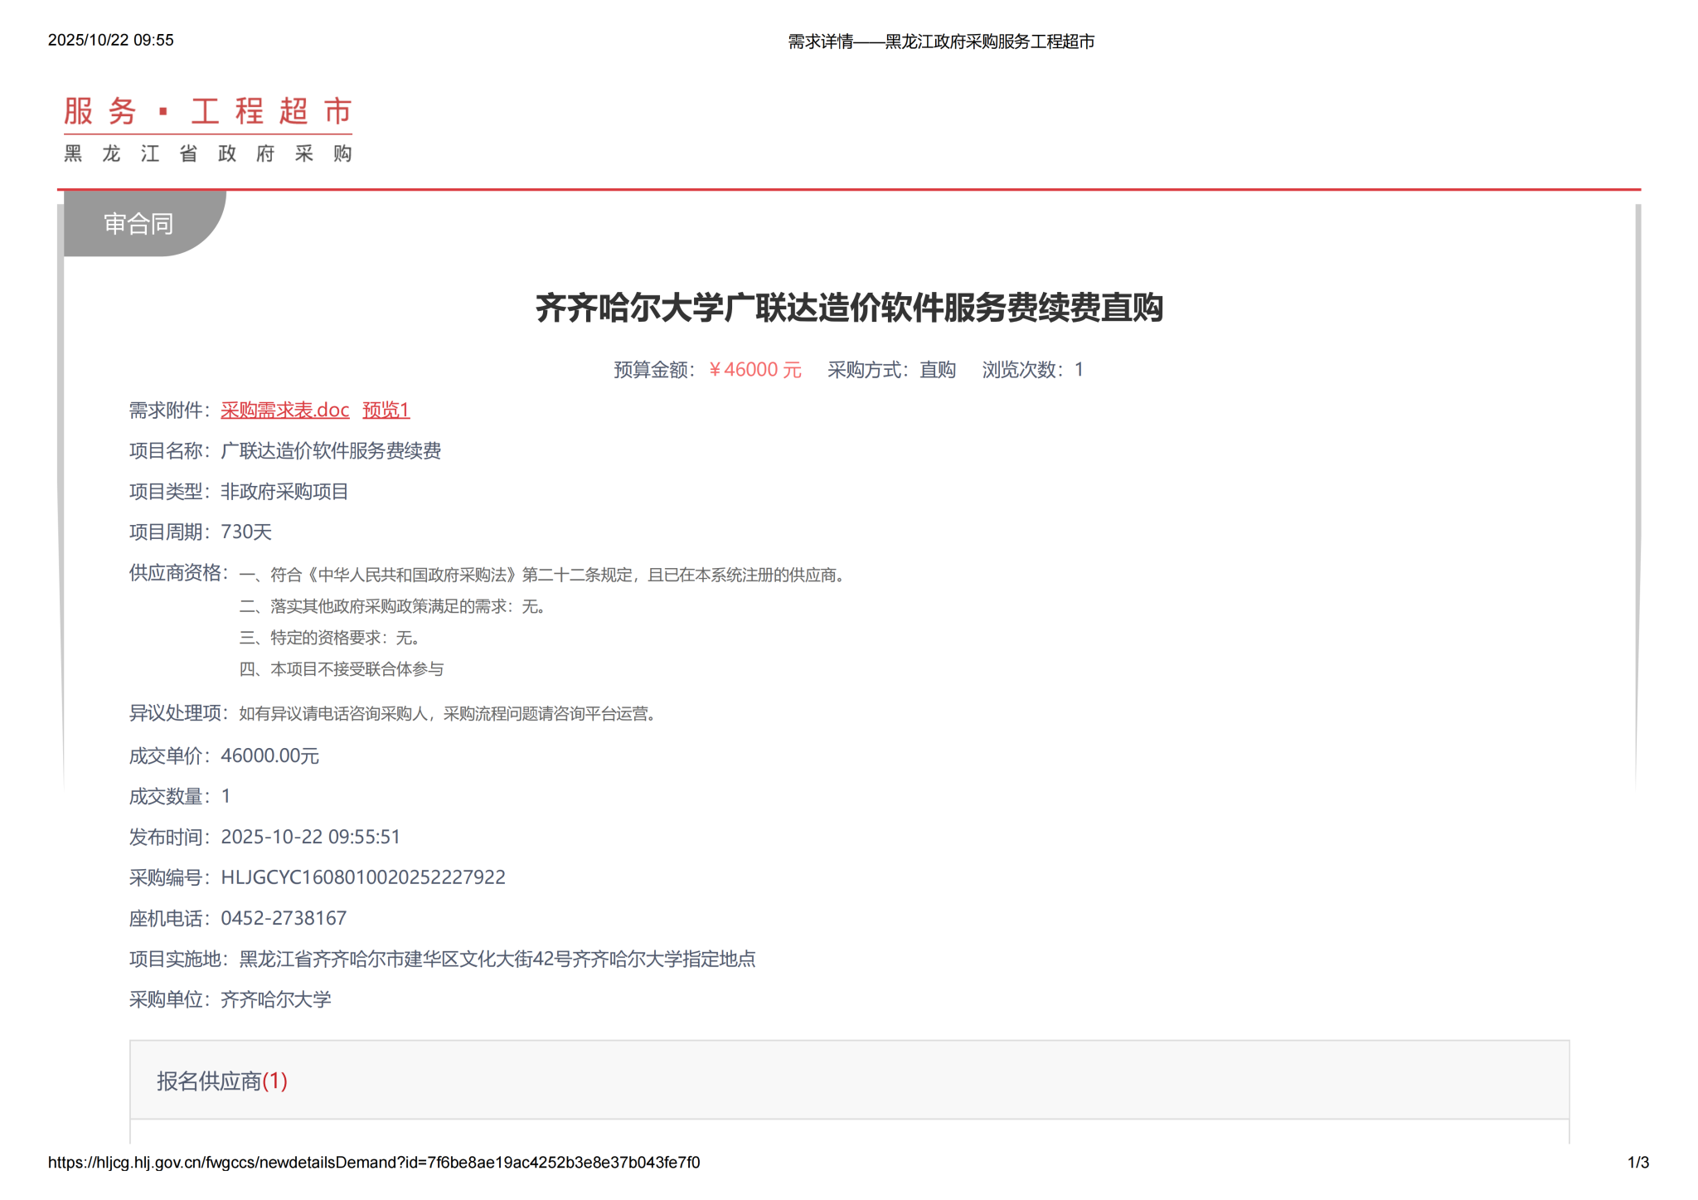The height and width of the screenshot is (1200, 1698).
Task: Click the footer page URL
Action: tap(373, 1163)
